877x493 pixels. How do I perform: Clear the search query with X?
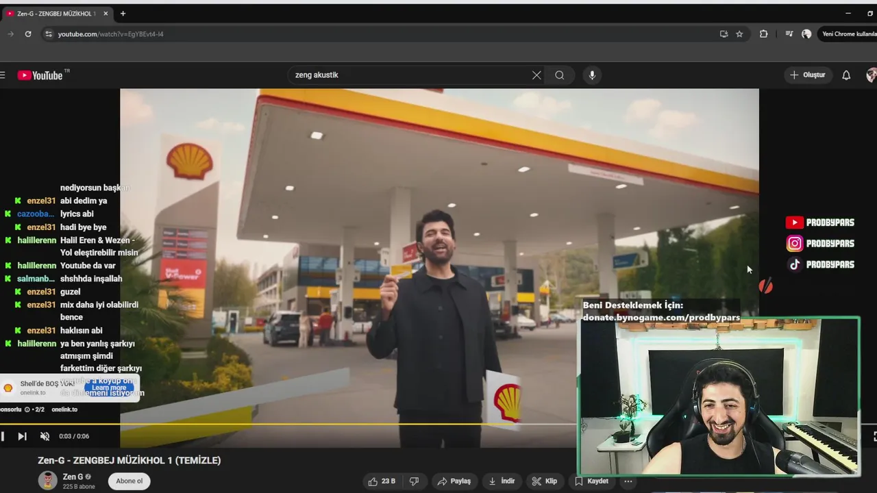coord(536,75)
